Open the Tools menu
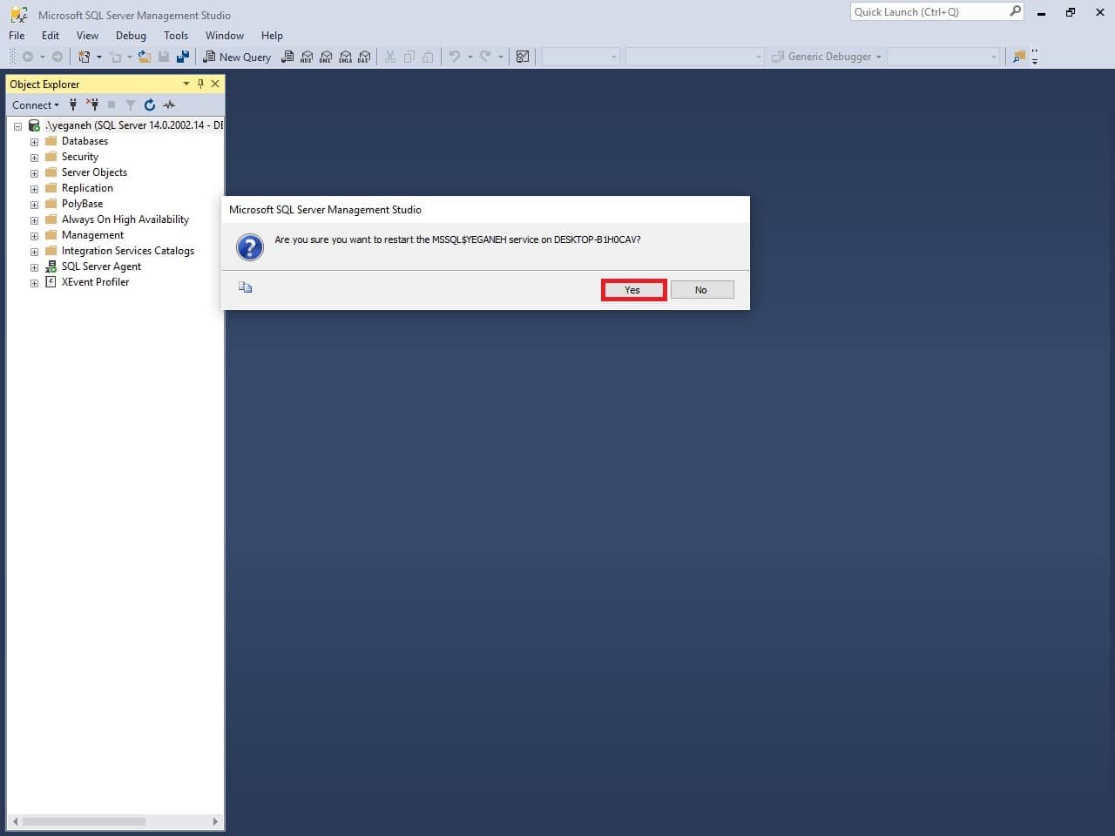 click(x=176, y=36)
